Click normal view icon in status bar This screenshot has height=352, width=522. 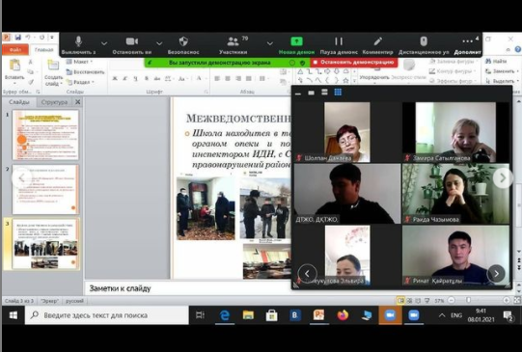(x=400, y=301)
